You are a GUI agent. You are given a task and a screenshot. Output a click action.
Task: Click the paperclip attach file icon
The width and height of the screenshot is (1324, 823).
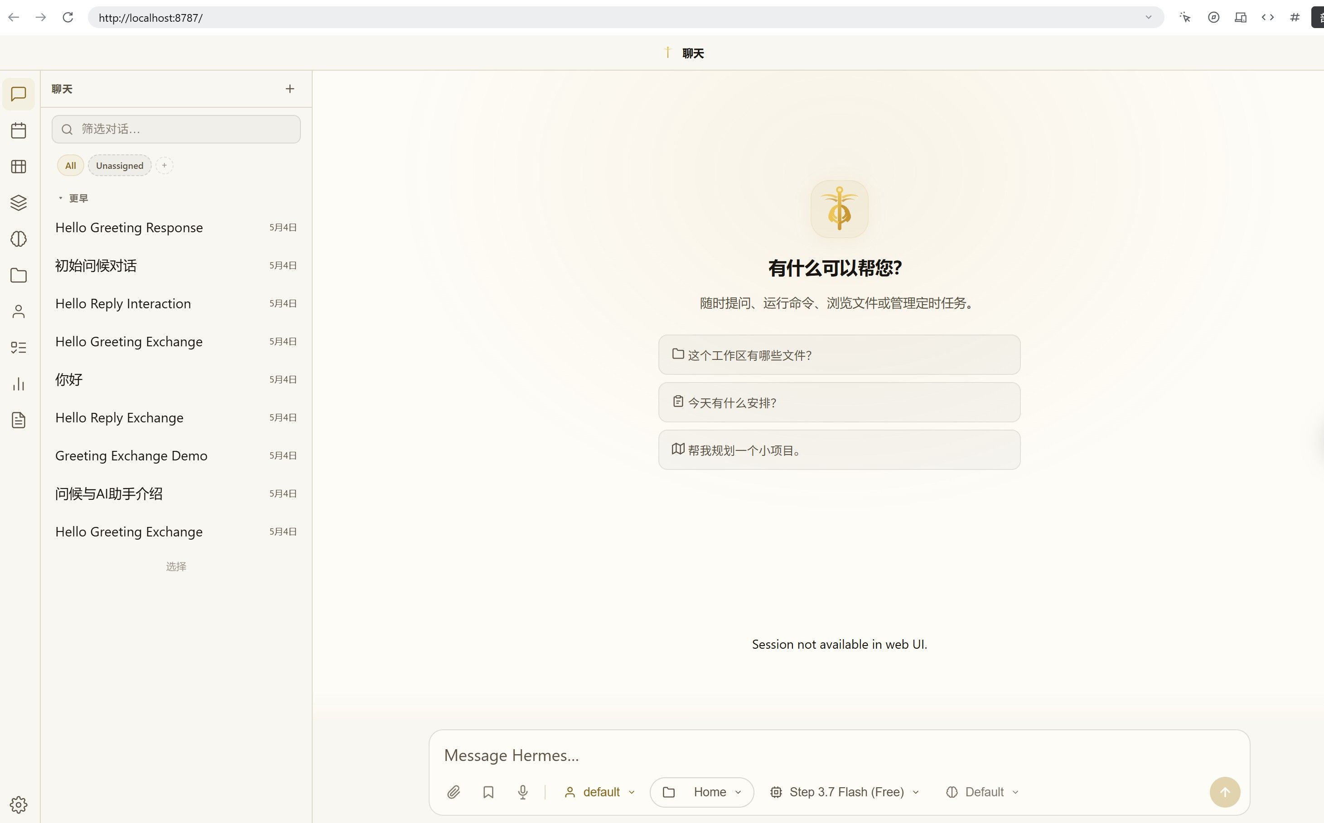point(453,792)
